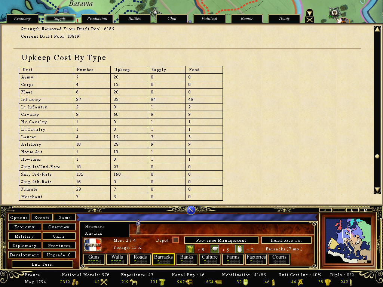Screen dimensions: 383x287
Task: Click the Reinforce To button
Action: click(286, 240)
